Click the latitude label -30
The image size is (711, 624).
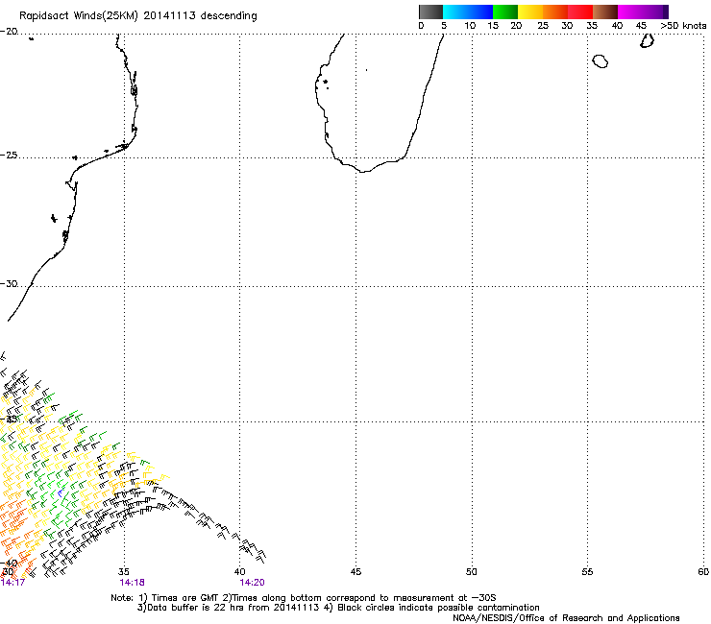point(9,283)
